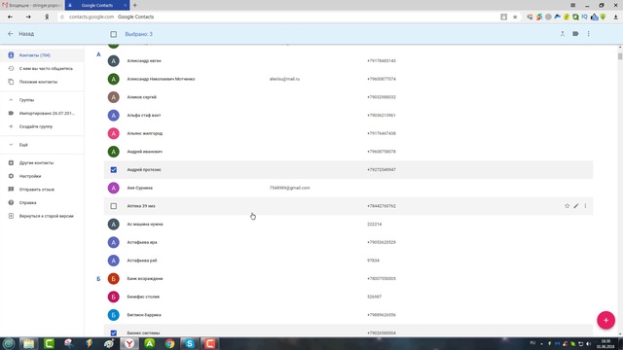Open file explorer from the taskbar

pos(28,343)
